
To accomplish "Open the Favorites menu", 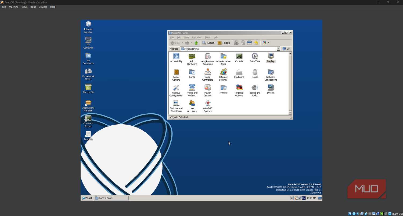I will click(x=197, y=38).
